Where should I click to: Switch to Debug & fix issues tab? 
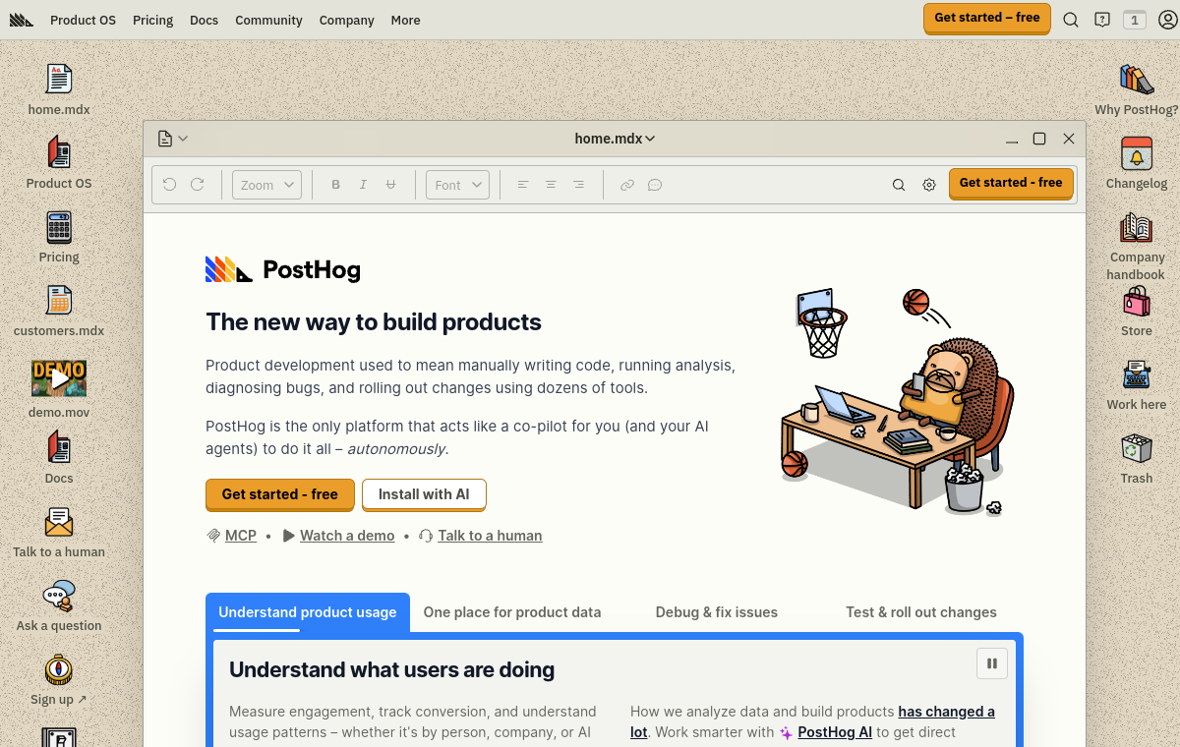click(x=717, y=612)
